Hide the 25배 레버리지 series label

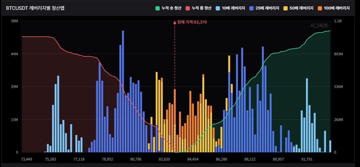click(267, 8)
